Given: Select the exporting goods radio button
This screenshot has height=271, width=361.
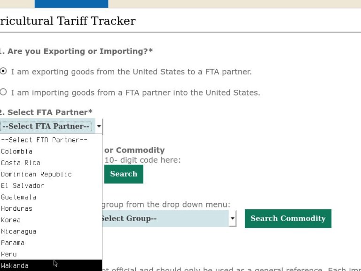Looking at the screenshot, I should [x=3, y=72].
